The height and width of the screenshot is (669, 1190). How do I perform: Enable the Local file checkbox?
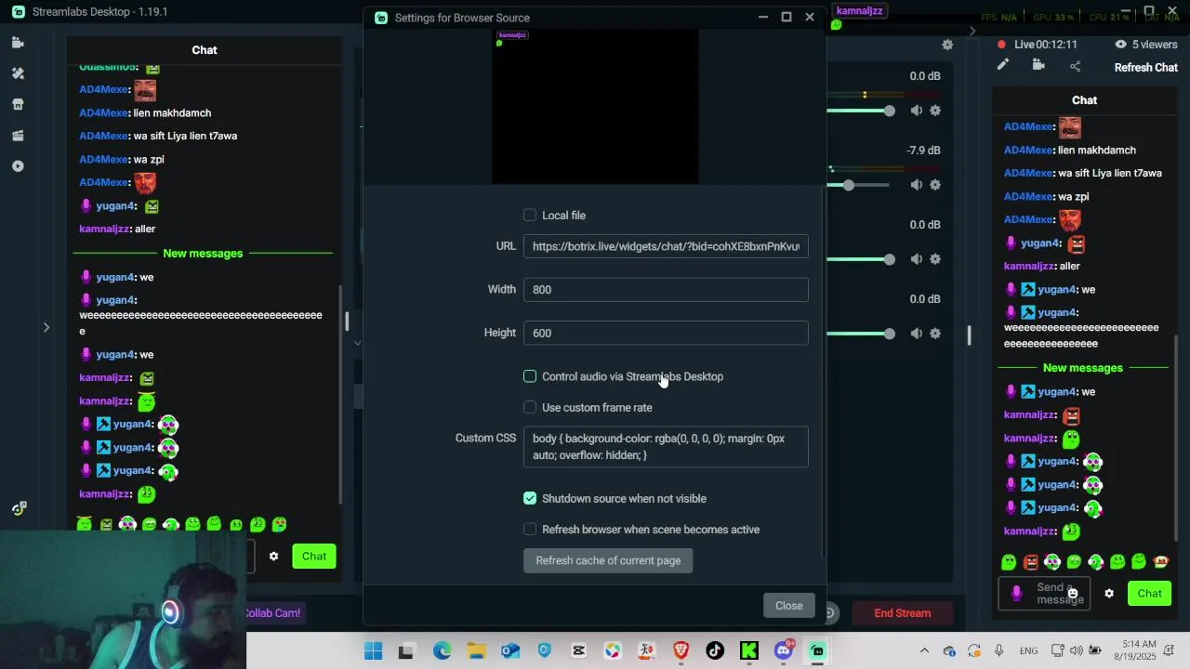(530, 216)
